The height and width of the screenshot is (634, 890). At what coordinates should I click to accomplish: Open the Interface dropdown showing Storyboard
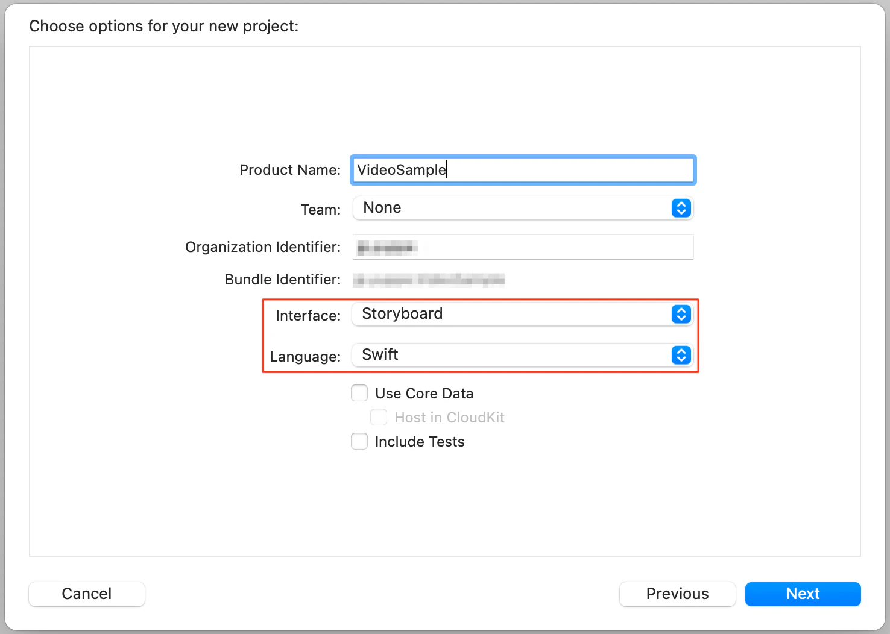pyautogui.click(x=513, y=314)
